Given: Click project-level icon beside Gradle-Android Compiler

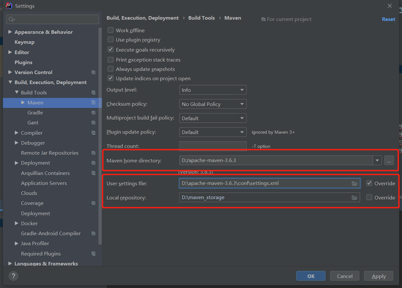Looking at the screenshot, I should coord(93,234).
